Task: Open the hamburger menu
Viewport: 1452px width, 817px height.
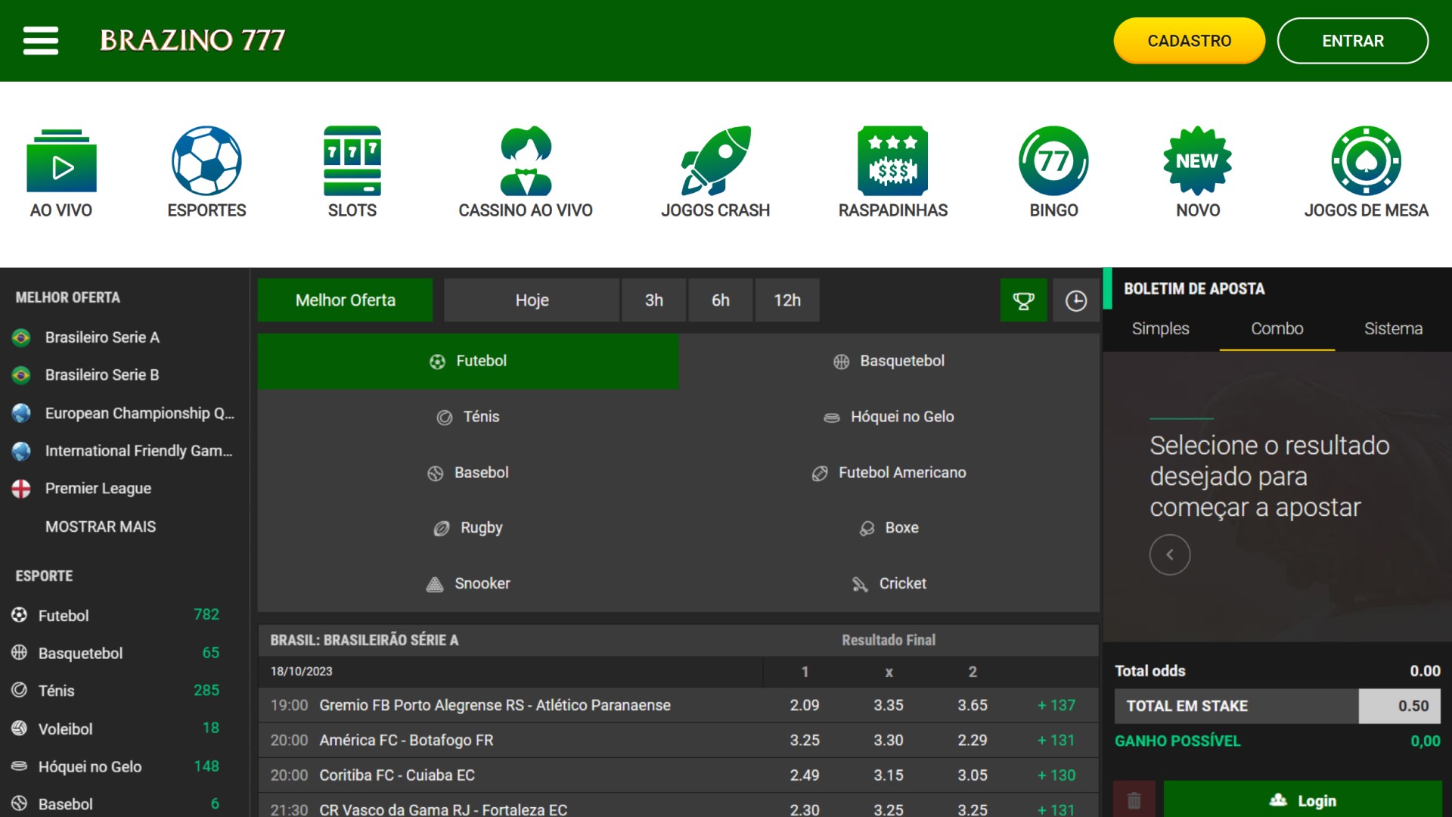Action: (x=41, y=41)
